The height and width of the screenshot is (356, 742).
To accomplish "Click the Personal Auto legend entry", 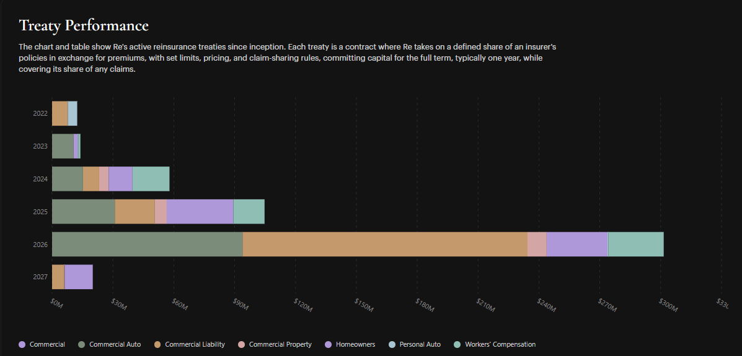I will coord(414,345).
